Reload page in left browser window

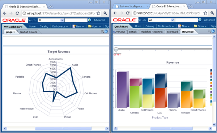click(x=17, y=13)
